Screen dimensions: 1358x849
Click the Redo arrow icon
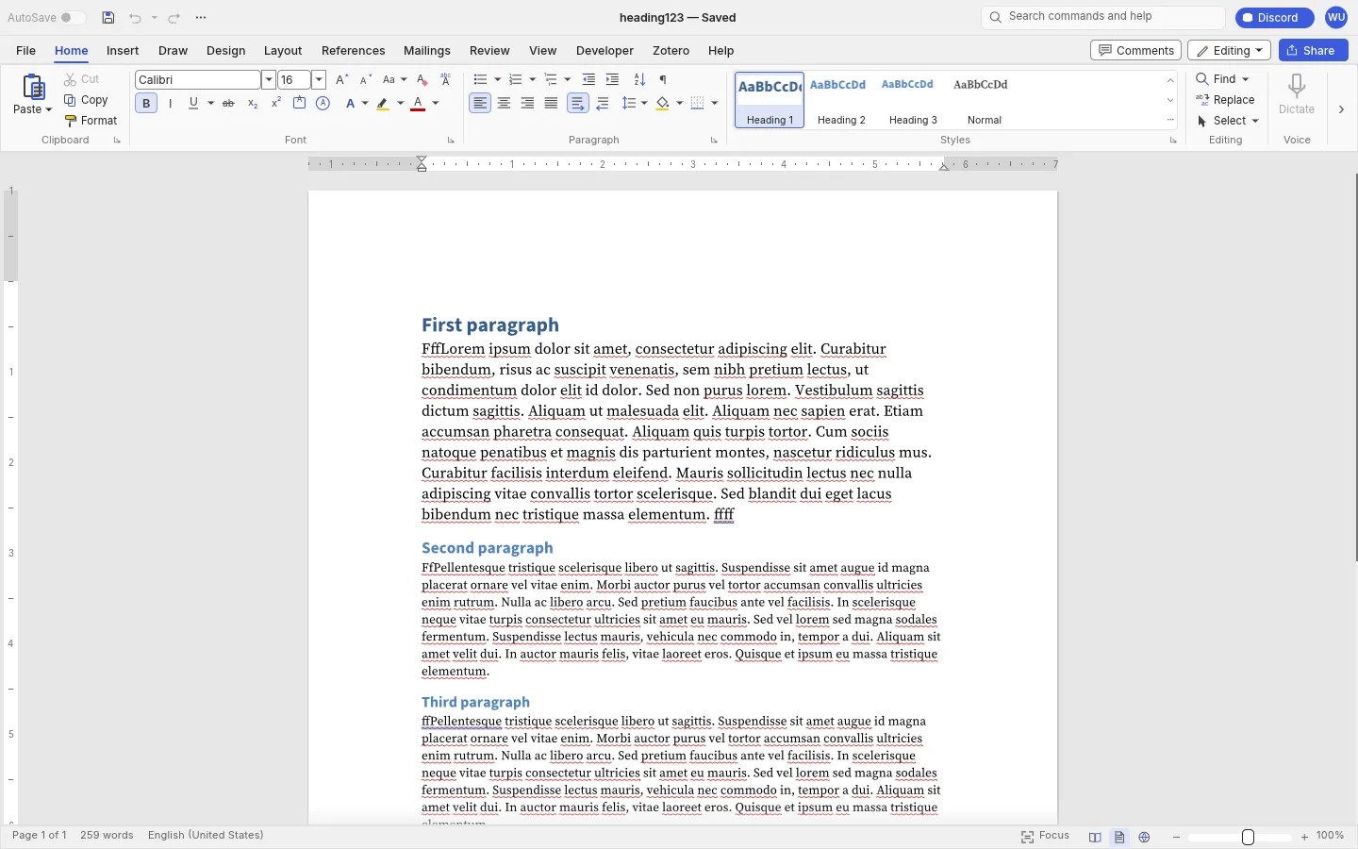click(174, 18)
